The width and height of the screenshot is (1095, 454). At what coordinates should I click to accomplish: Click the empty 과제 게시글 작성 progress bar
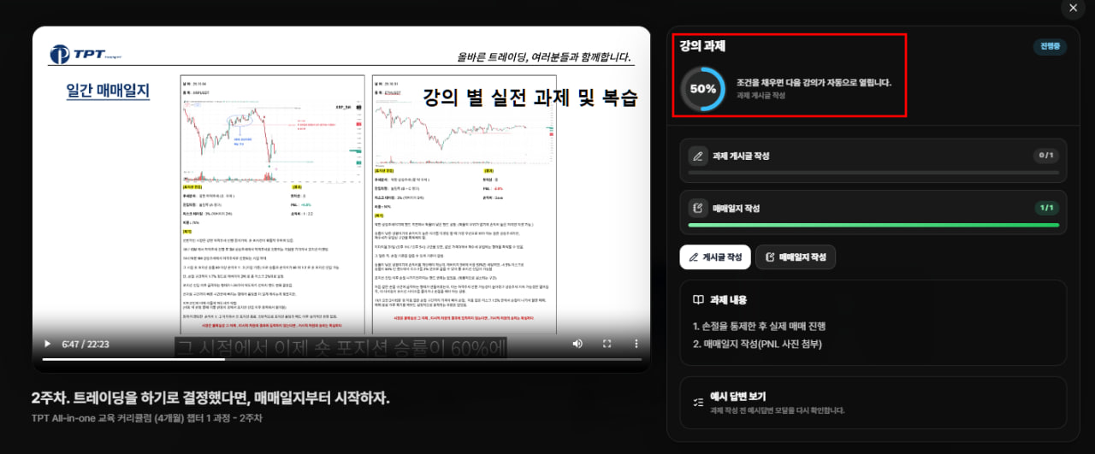pos(873,174)
